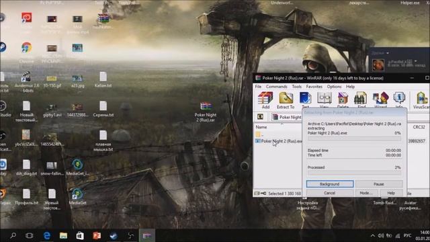Click the volume icon in system tray

pyautogui.click(x=381, y=235)
